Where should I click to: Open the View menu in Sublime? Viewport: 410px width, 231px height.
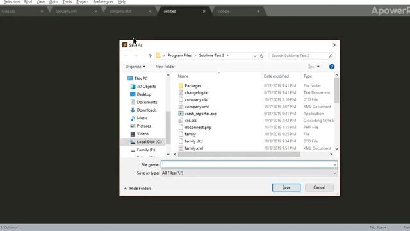coord(40,2)
